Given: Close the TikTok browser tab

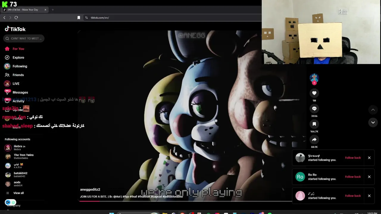Looking at the screenshot, I should (x=45, y=10).
